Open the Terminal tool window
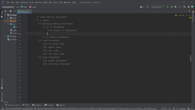Image resolution: width=195 pixels, height=110 pixels. (x=49, y=105)
